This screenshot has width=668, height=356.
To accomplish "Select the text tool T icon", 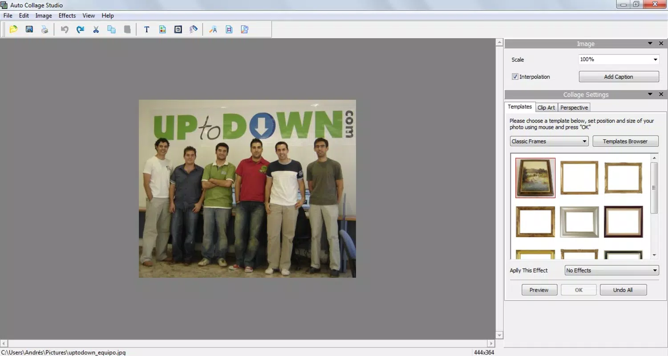I will (x=146, y=29).
